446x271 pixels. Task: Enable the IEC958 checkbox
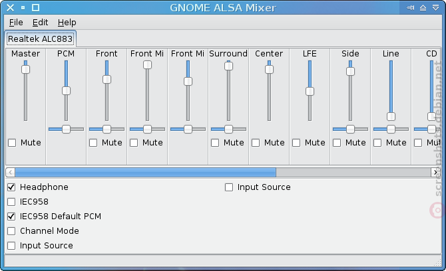pyautogui.click(x=11, y=202)
